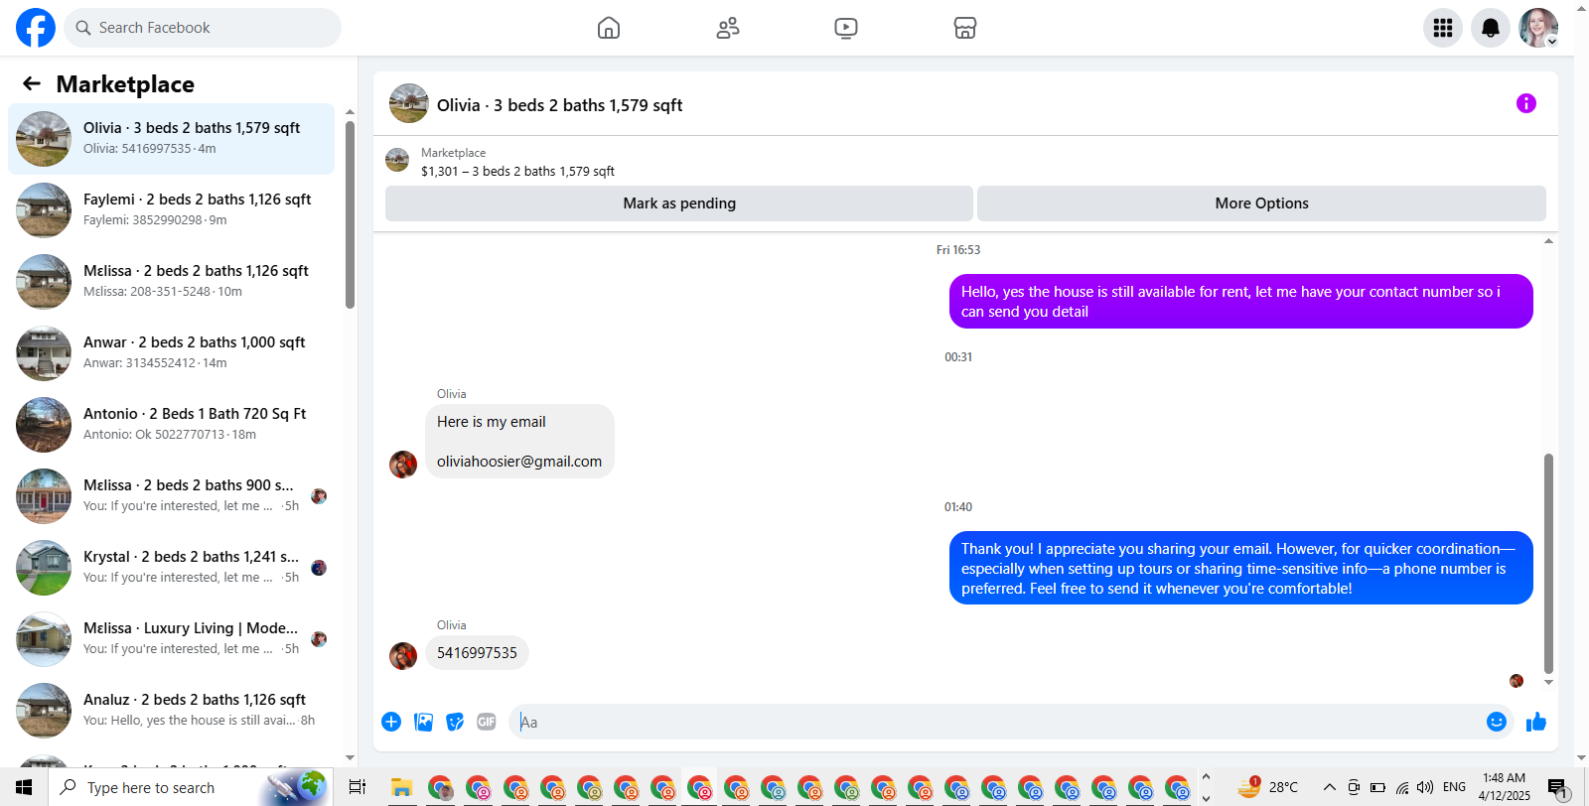The height and width of the screenshot is (806, 1589).
Task: Show hidden system tray icons
Action: (x=1330, y=787)
